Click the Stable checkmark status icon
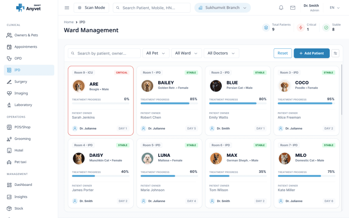This screenshot has width=349, height=218. tap(326, 27)
